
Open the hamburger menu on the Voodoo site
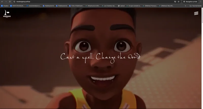pyautogui.click(x=196, y=13)
